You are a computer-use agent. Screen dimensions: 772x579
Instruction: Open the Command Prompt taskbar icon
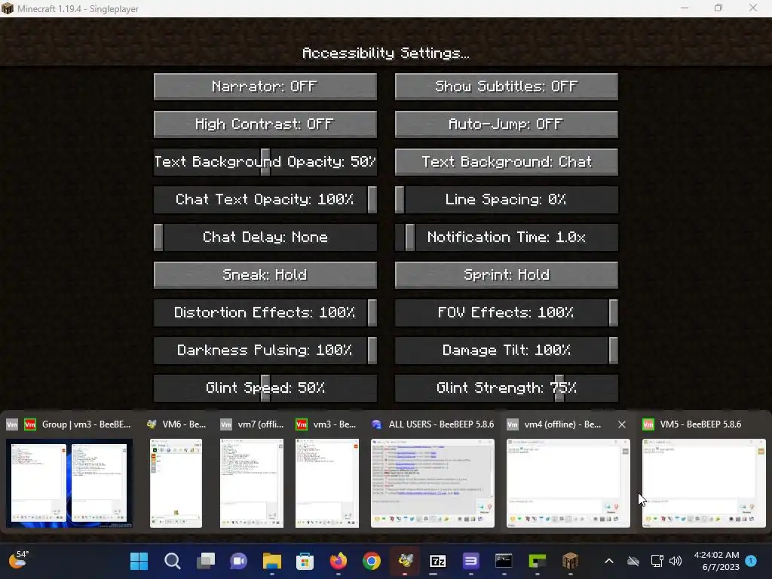coord(504,561)
